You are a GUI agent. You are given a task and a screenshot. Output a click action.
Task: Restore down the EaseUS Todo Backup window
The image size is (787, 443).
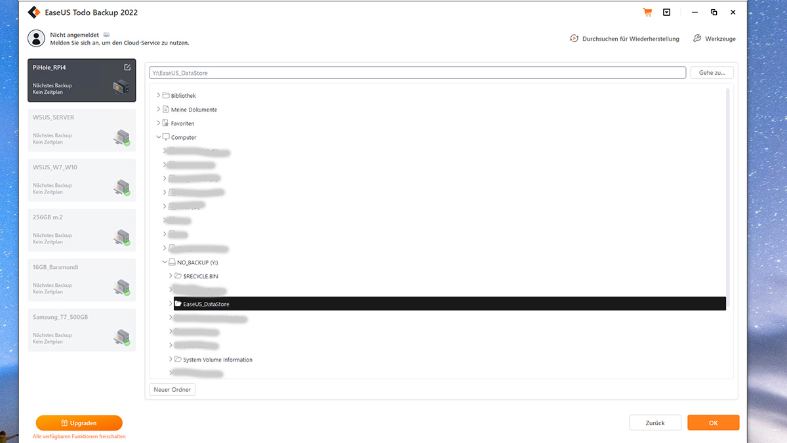(714, 12)
